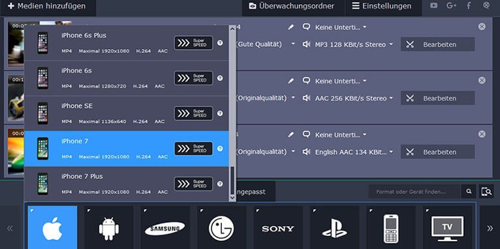Click Format oder Gerät finden search field
The width and height of the screenshot is (500, 249).
415,192
